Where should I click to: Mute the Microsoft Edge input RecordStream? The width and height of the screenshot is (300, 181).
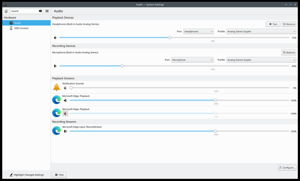click(65, 131)
